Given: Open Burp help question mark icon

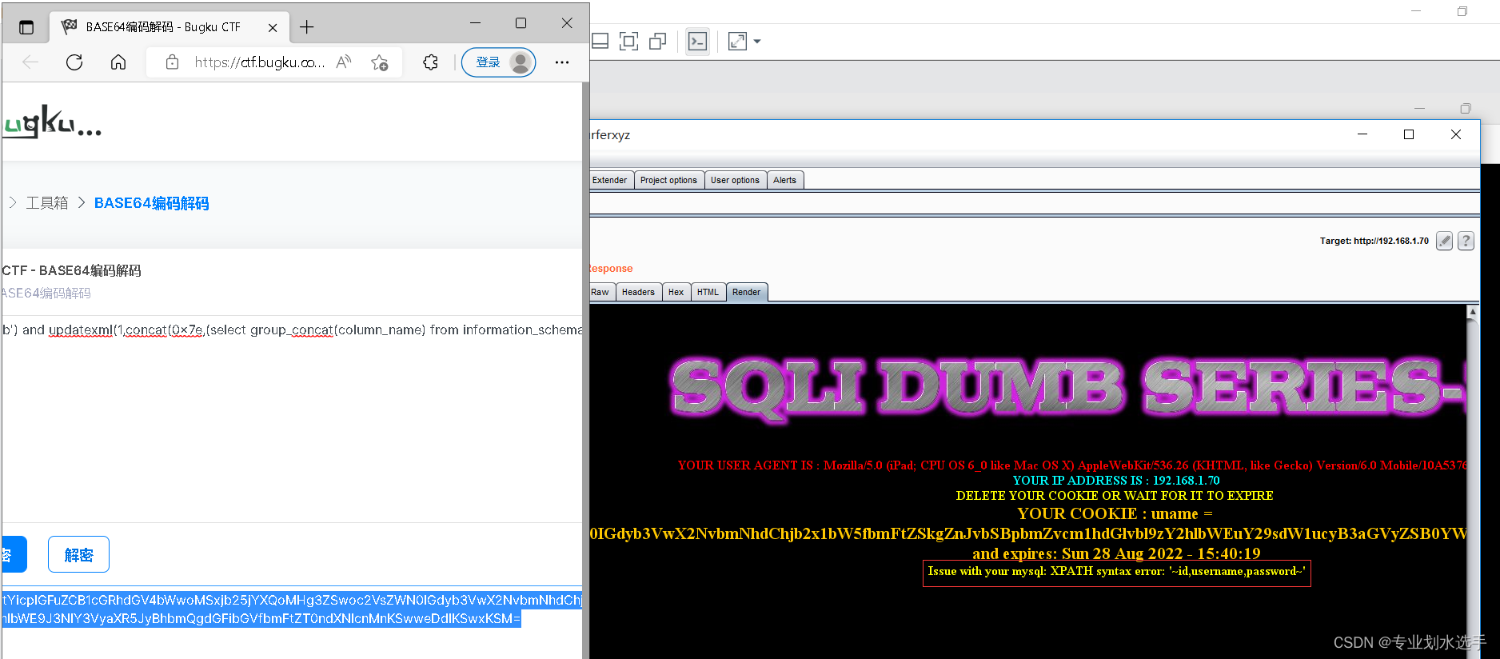Looking at the screenshot, I should 1466,241.
